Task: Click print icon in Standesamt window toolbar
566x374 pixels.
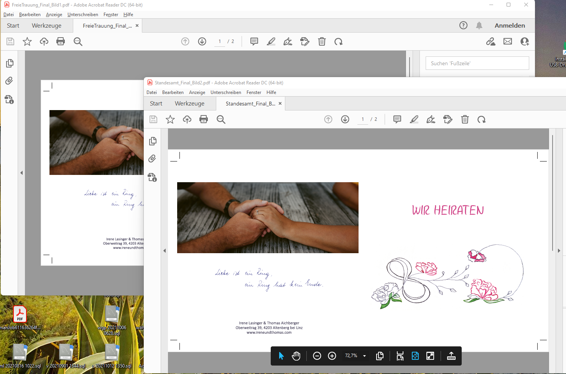Action: (x=204, y=119)
